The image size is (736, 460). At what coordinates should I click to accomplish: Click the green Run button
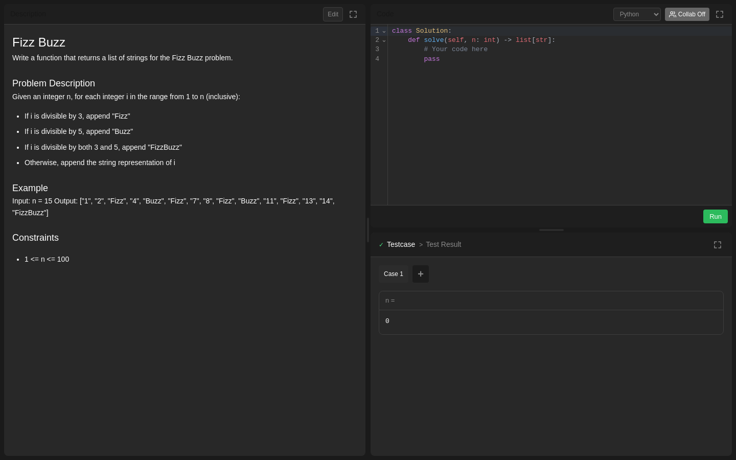pos(716,217)
